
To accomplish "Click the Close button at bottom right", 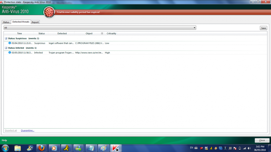I will click(262, 140).
